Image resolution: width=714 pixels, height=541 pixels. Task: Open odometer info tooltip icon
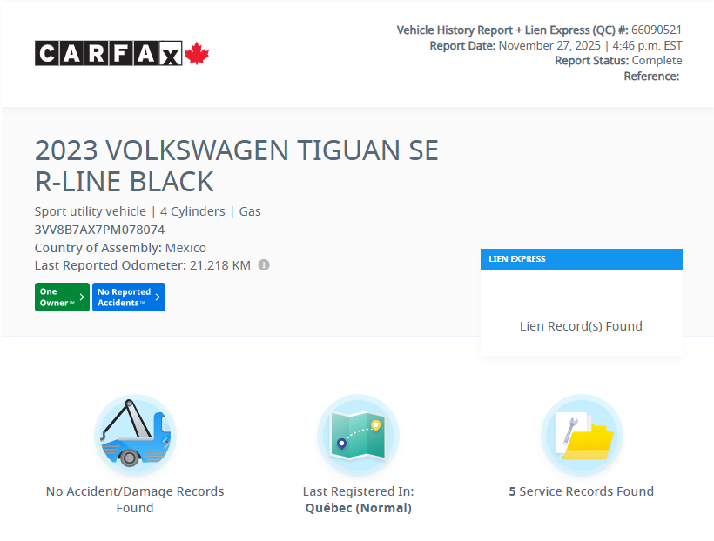pos(264,265)
